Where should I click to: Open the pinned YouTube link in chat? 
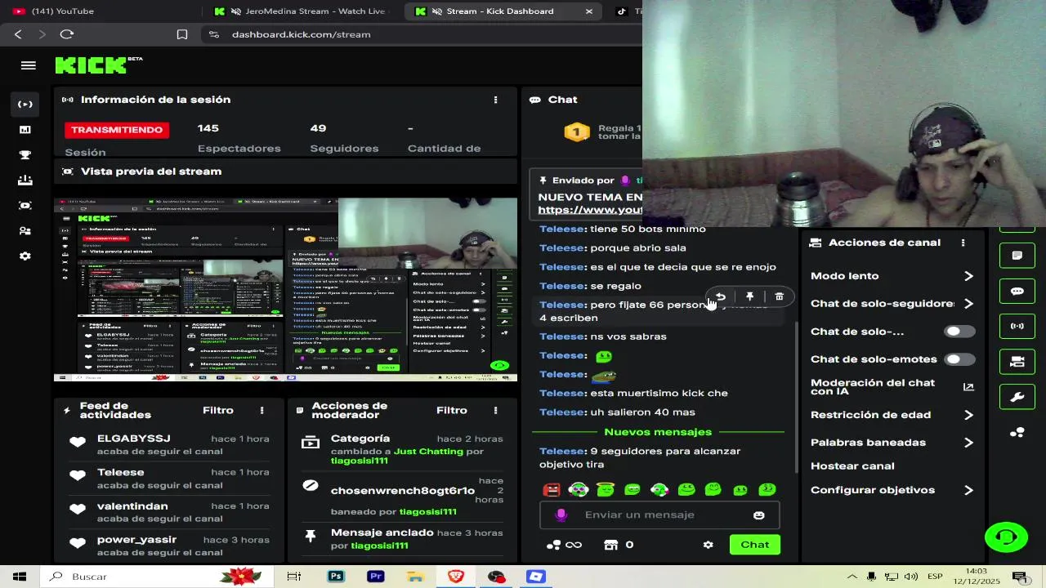(590, 211)
